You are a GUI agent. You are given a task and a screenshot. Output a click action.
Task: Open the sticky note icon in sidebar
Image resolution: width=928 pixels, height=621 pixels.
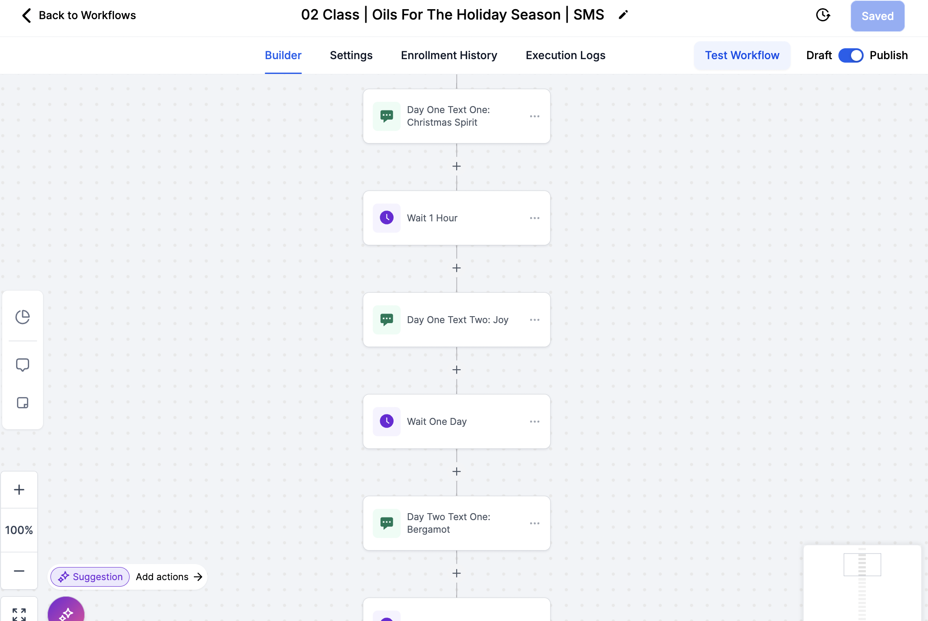tap(23, 403)
